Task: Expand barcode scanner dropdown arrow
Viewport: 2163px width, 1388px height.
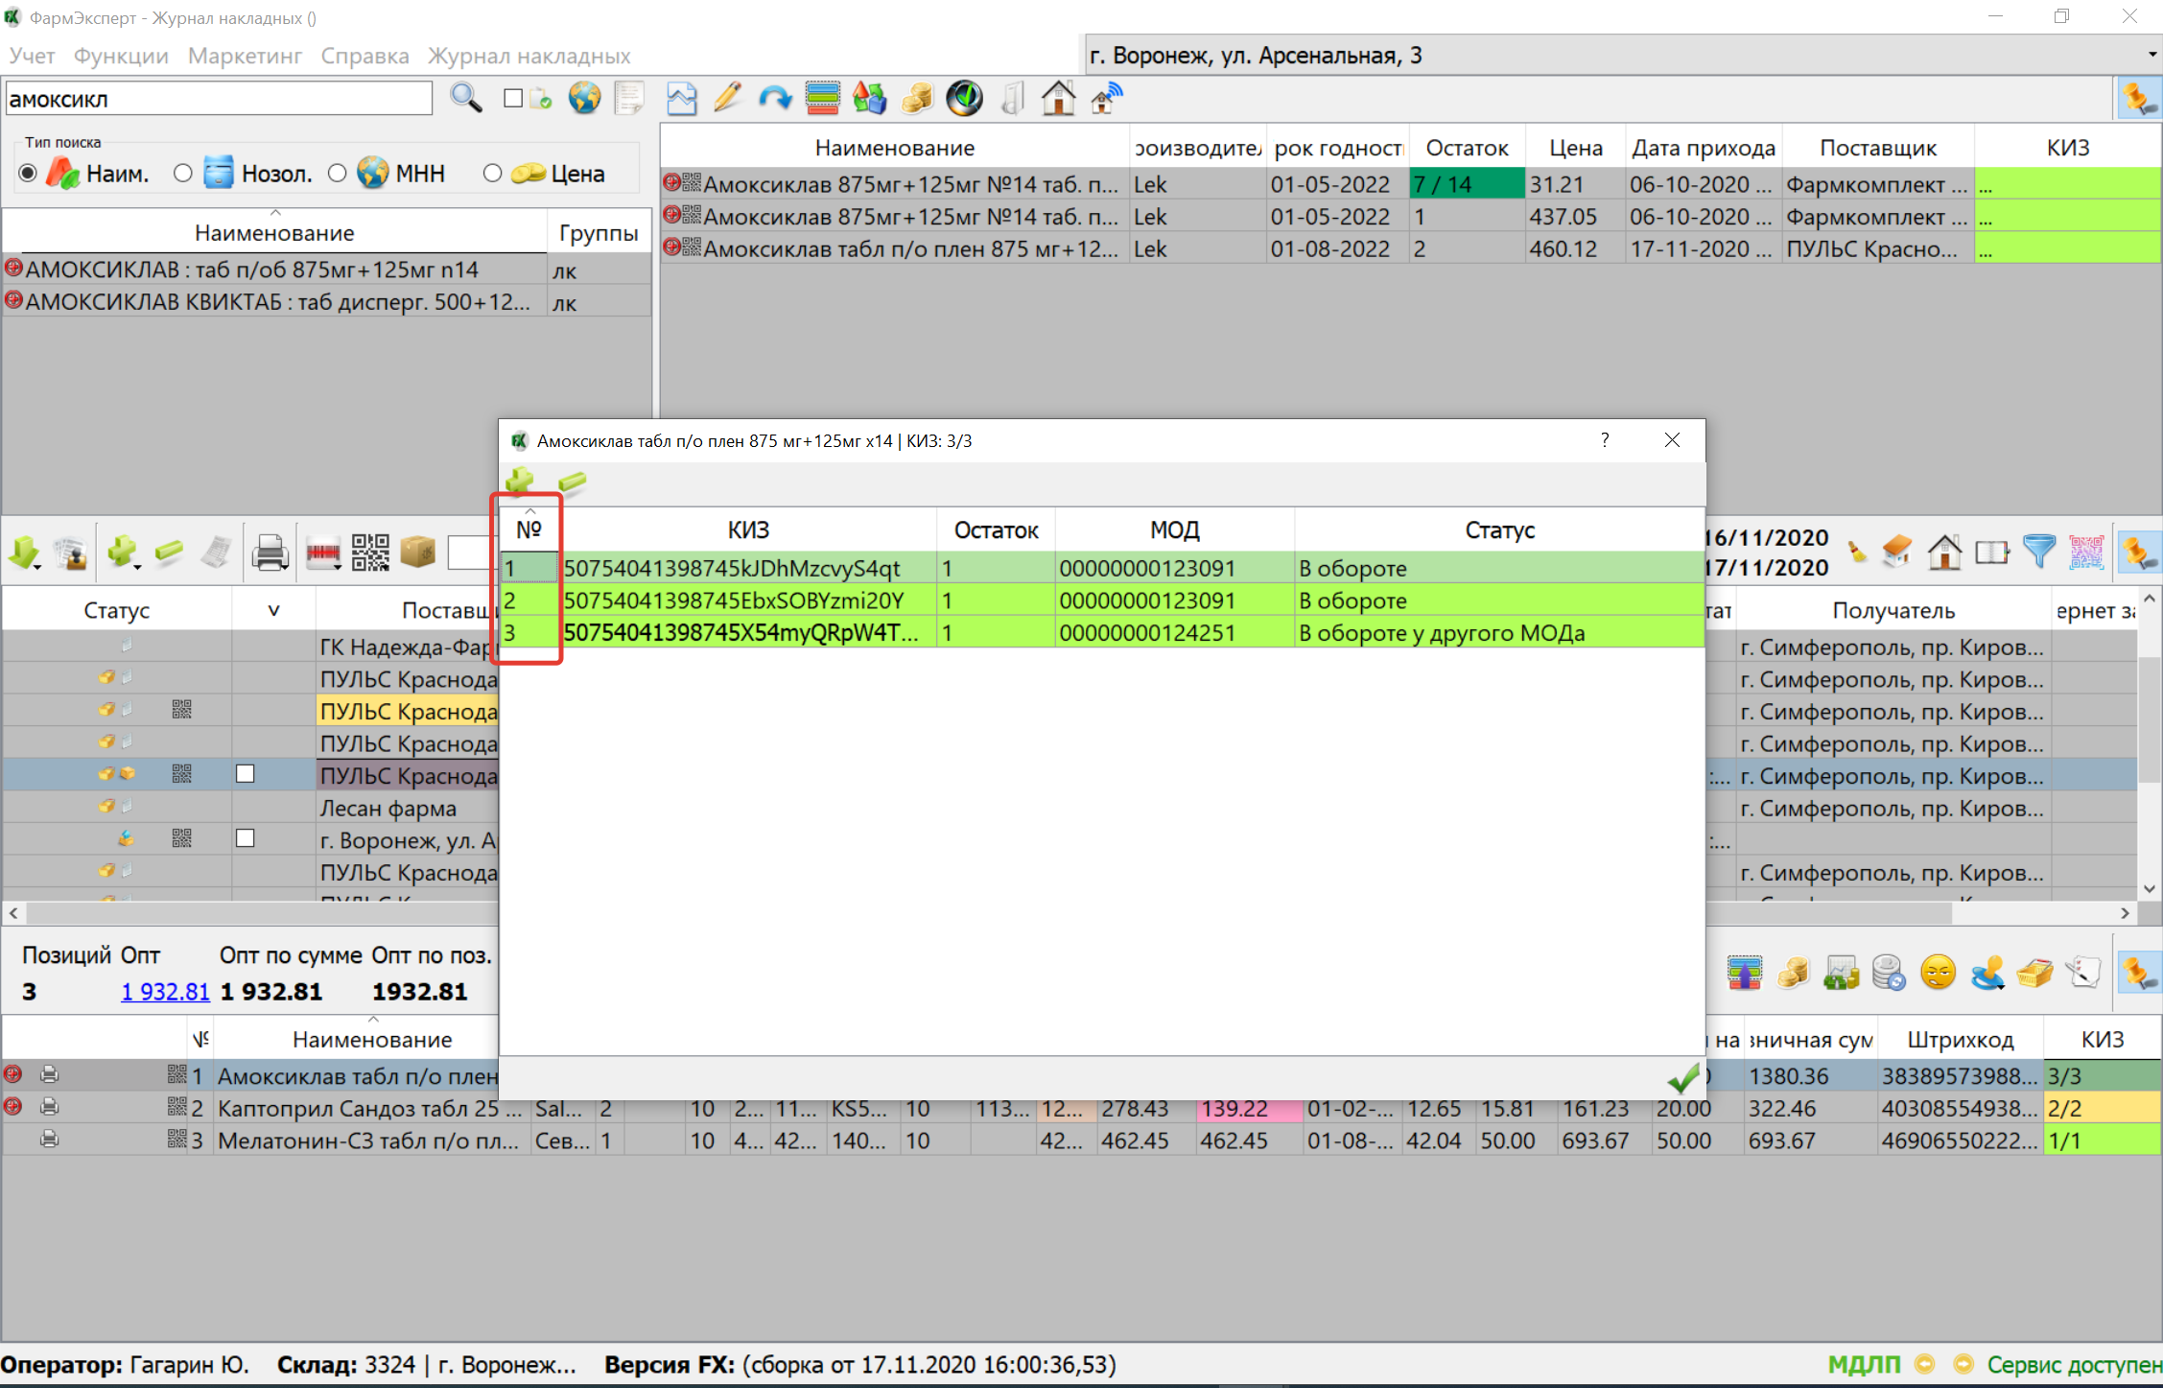Action: 339,567
